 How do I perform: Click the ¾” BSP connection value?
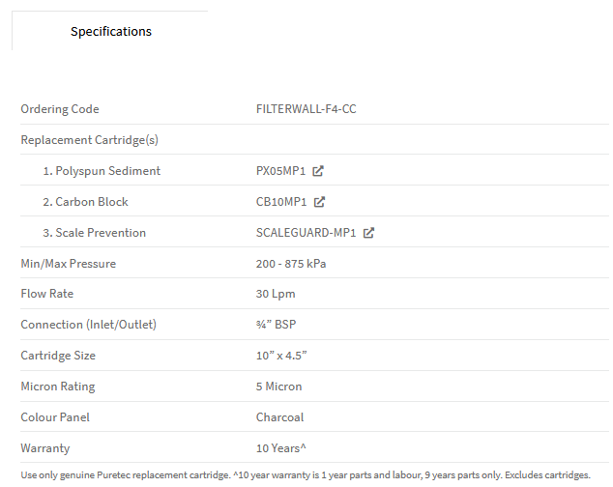(x=276, y=325)
